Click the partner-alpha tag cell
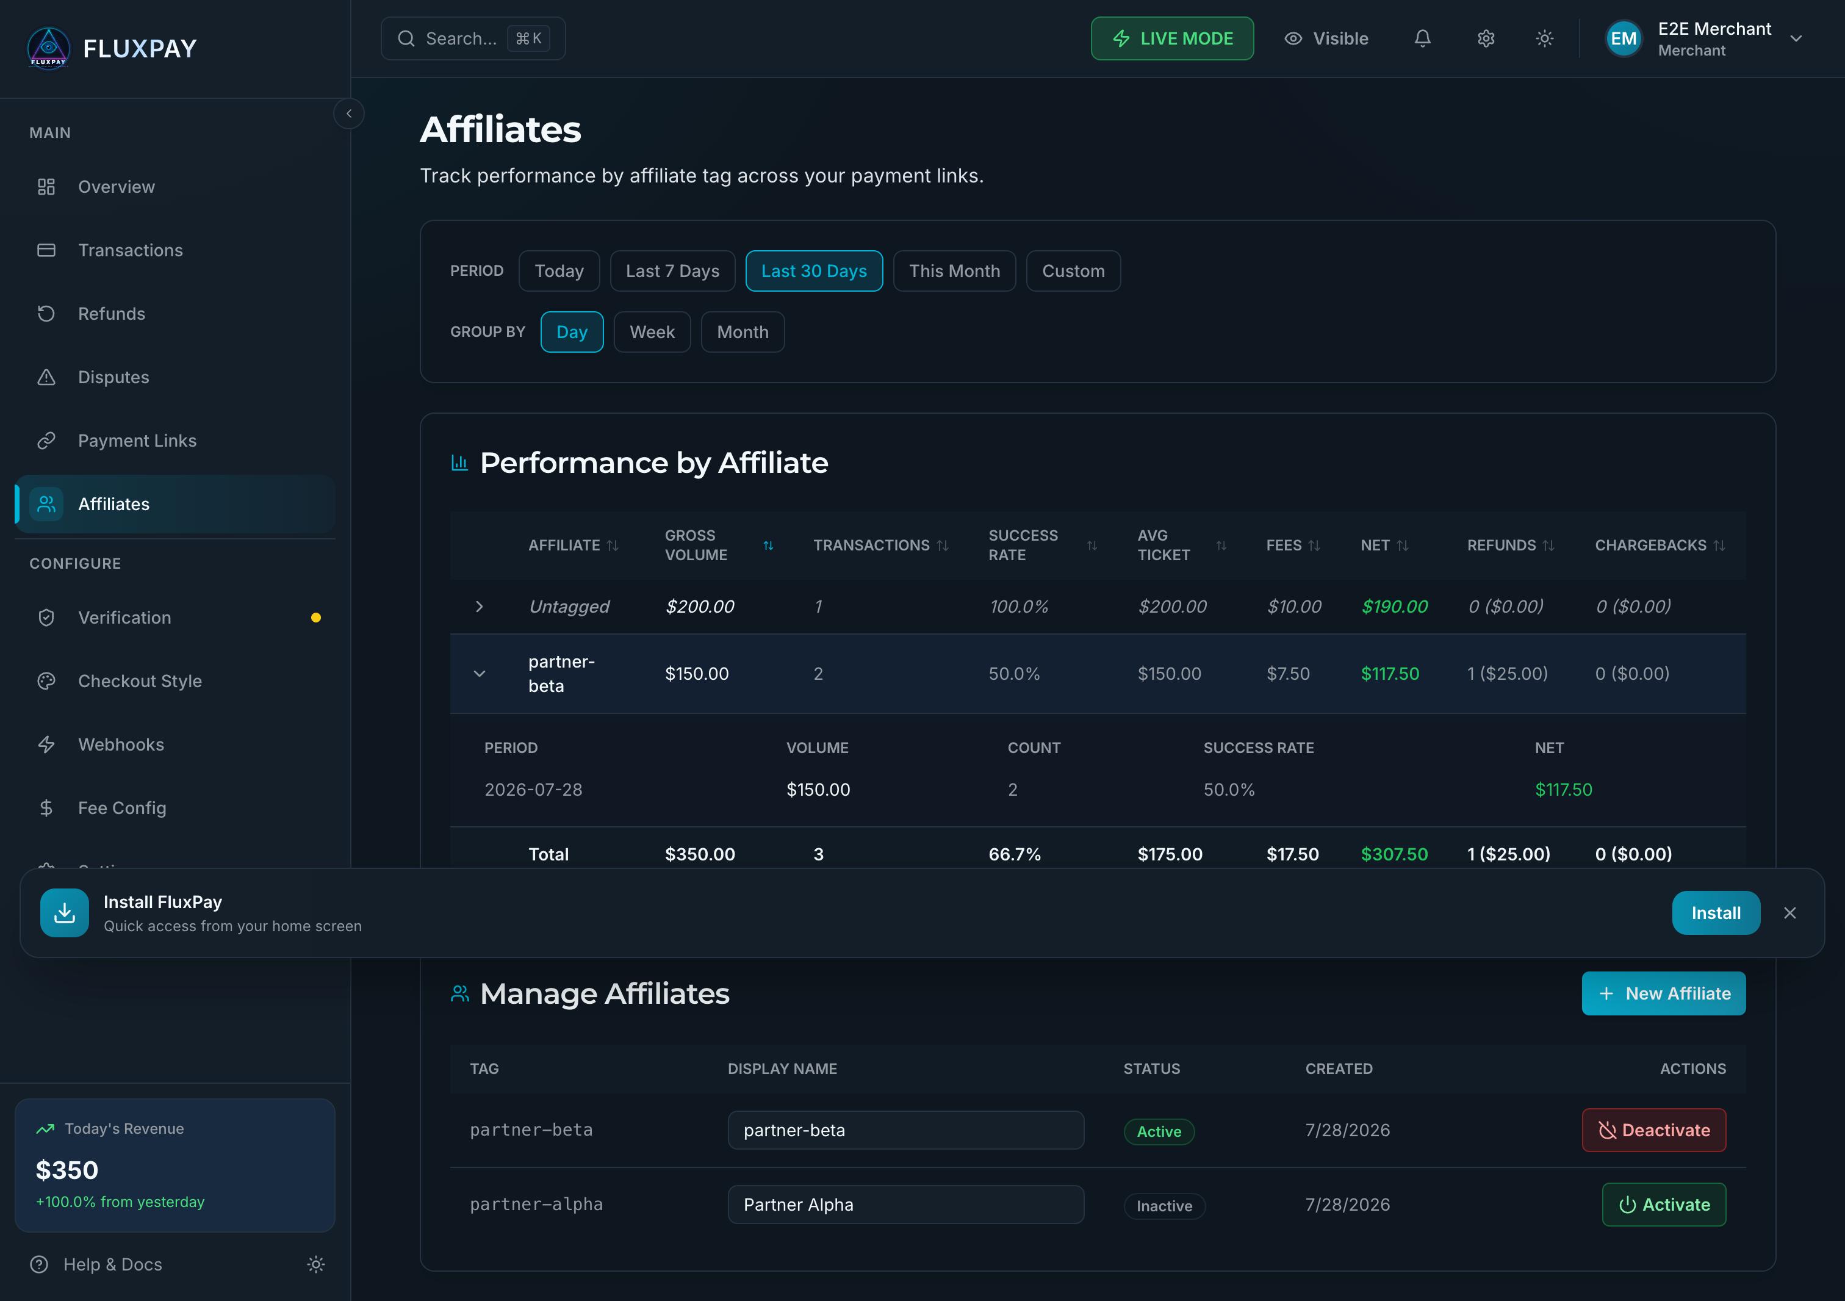This screenshot has height=1301, width=1845. coord(536,1205)
